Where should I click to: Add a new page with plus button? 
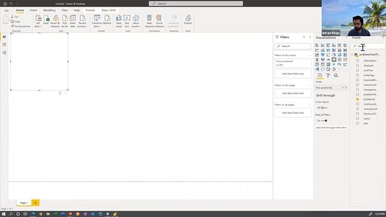click(x=36, y=203)
